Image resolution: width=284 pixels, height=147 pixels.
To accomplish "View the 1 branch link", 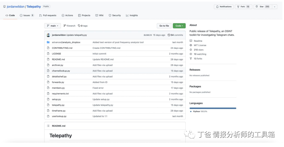I will (x=69, y=26).
